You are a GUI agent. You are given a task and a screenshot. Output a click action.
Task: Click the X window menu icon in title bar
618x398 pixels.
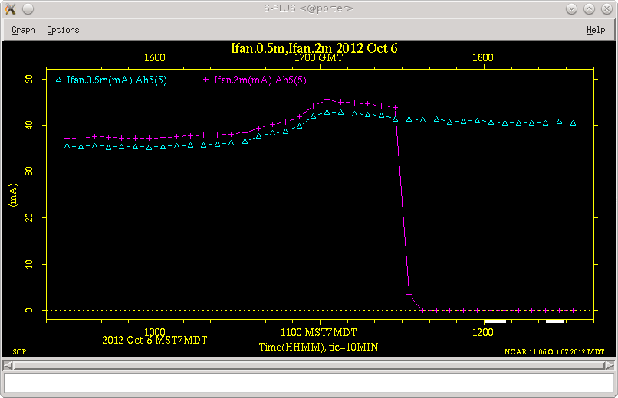pos(11,8)
